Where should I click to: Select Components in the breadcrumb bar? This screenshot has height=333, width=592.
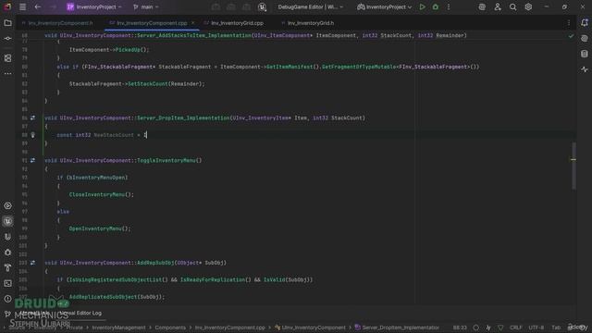[x=170, y=327]
